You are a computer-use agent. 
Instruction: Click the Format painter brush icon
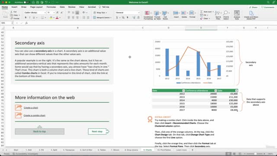coord(12,18)
